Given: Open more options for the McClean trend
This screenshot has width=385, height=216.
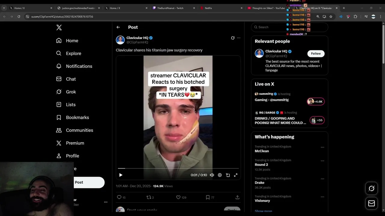Looking at the screenshot, I should (322, 147).
